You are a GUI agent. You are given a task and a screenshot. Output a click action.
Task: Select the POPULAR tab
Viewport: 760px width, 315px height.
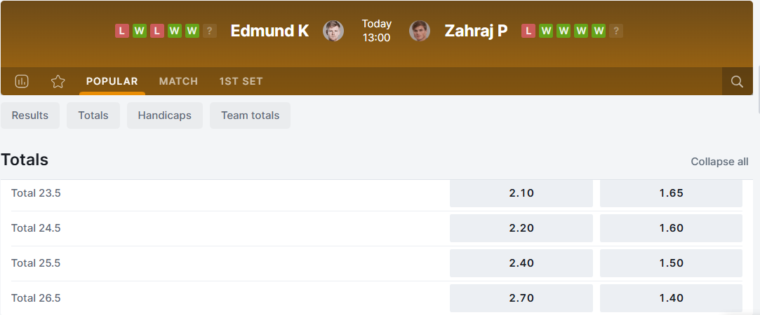[x=112, y=81]
